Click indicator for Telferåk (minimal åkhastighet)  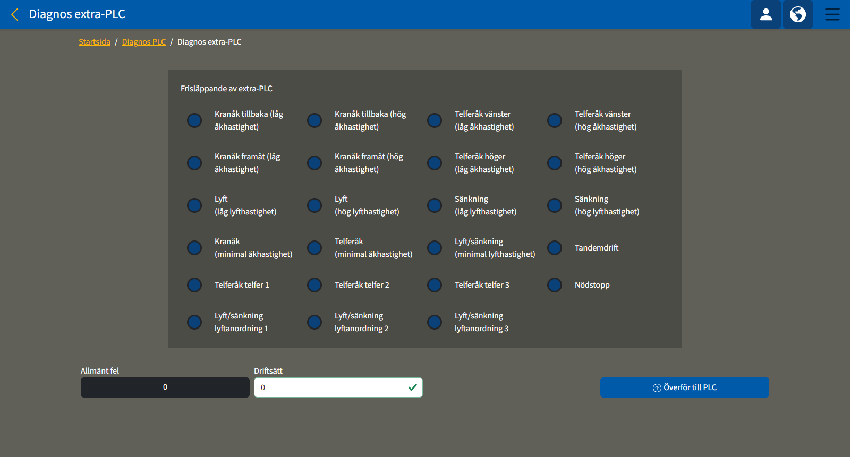click(x=314, y=248)
